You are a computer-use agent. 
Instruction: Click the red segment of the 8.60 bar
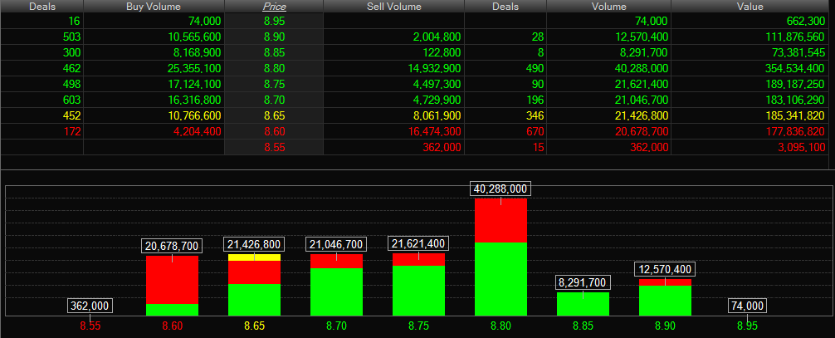coord(172,280)
